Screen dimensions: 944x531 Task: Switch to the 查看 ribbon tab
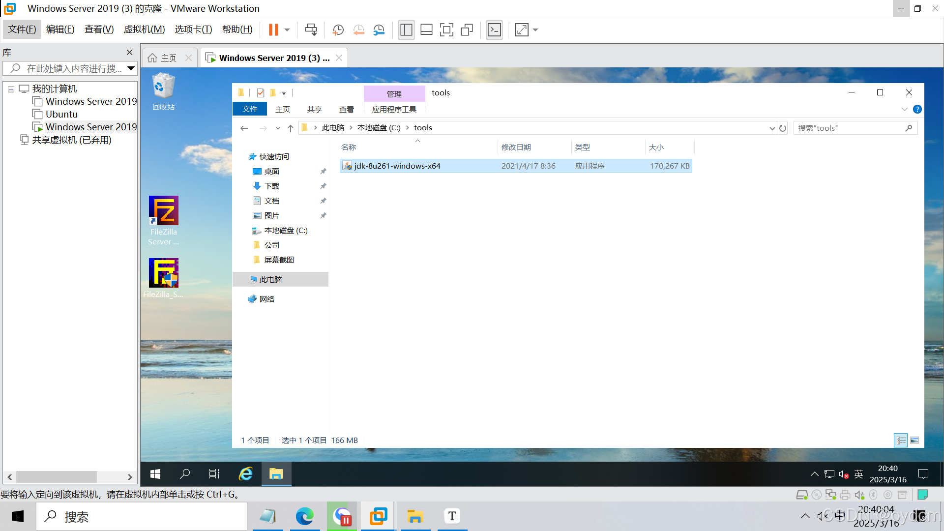(x=347, y=109)
